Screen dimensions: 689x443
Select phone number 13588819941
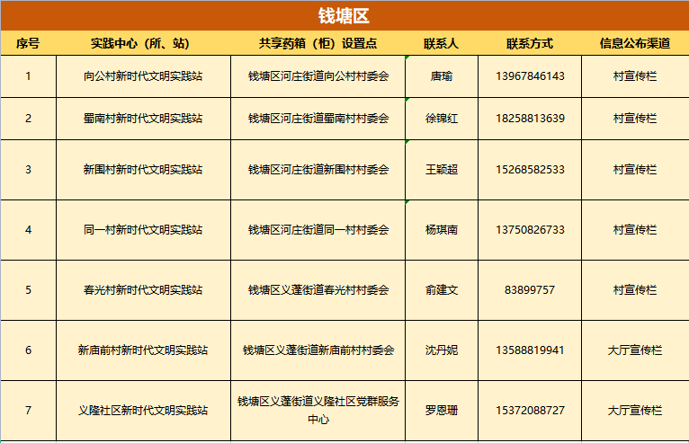click(530, 350)
